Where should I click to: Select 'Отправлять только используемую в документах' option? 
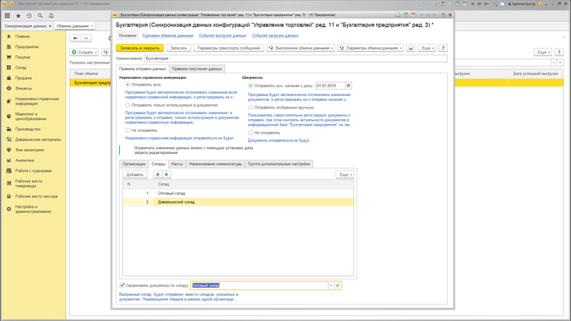pyautogui.click(x=128, y=105)
